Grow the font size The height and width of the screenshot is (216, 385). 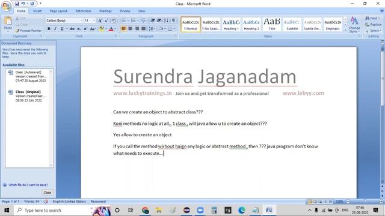100,20
